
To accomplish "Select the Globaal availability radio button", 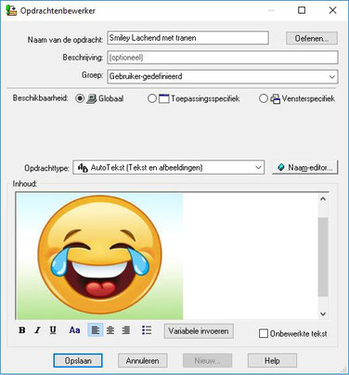I will (80, 98).
